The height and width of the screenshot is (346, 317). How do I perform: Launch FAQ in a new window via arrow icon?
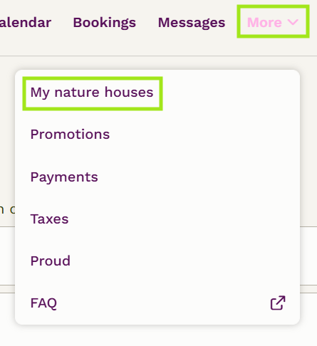click(278, 303)
